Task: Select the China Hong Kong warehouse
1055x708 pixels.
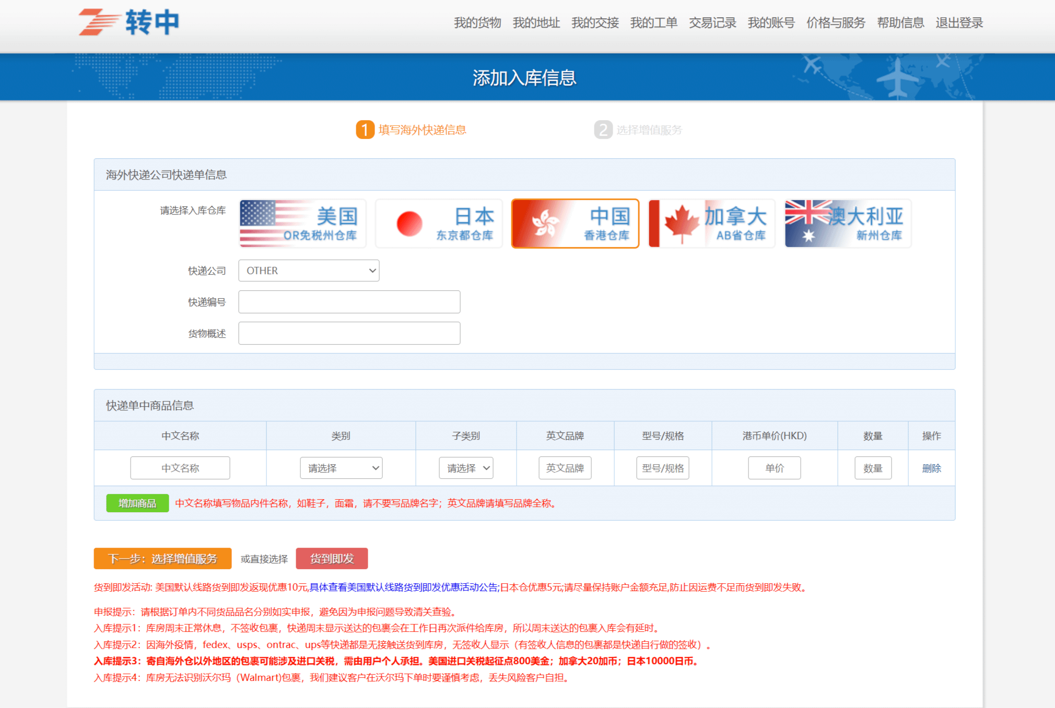Action: (575, 223)
